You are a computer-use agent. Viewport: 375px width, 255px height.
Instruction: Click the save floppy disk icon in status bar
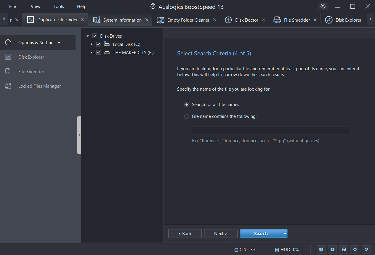344,249
